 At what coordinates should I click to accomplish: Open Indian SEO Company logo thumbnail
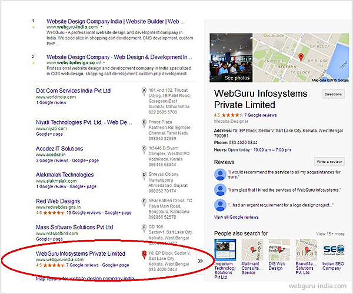(x=333, y=250)
